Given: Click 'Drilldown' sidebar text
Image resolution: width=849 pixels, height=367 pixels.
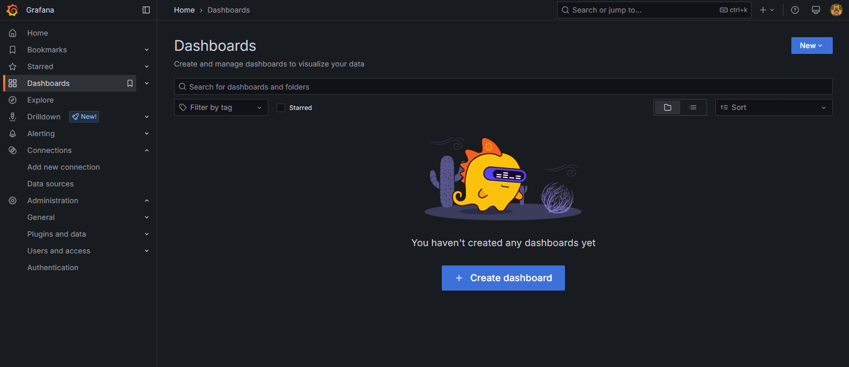Looking at the screenshot, I should 44,117.
